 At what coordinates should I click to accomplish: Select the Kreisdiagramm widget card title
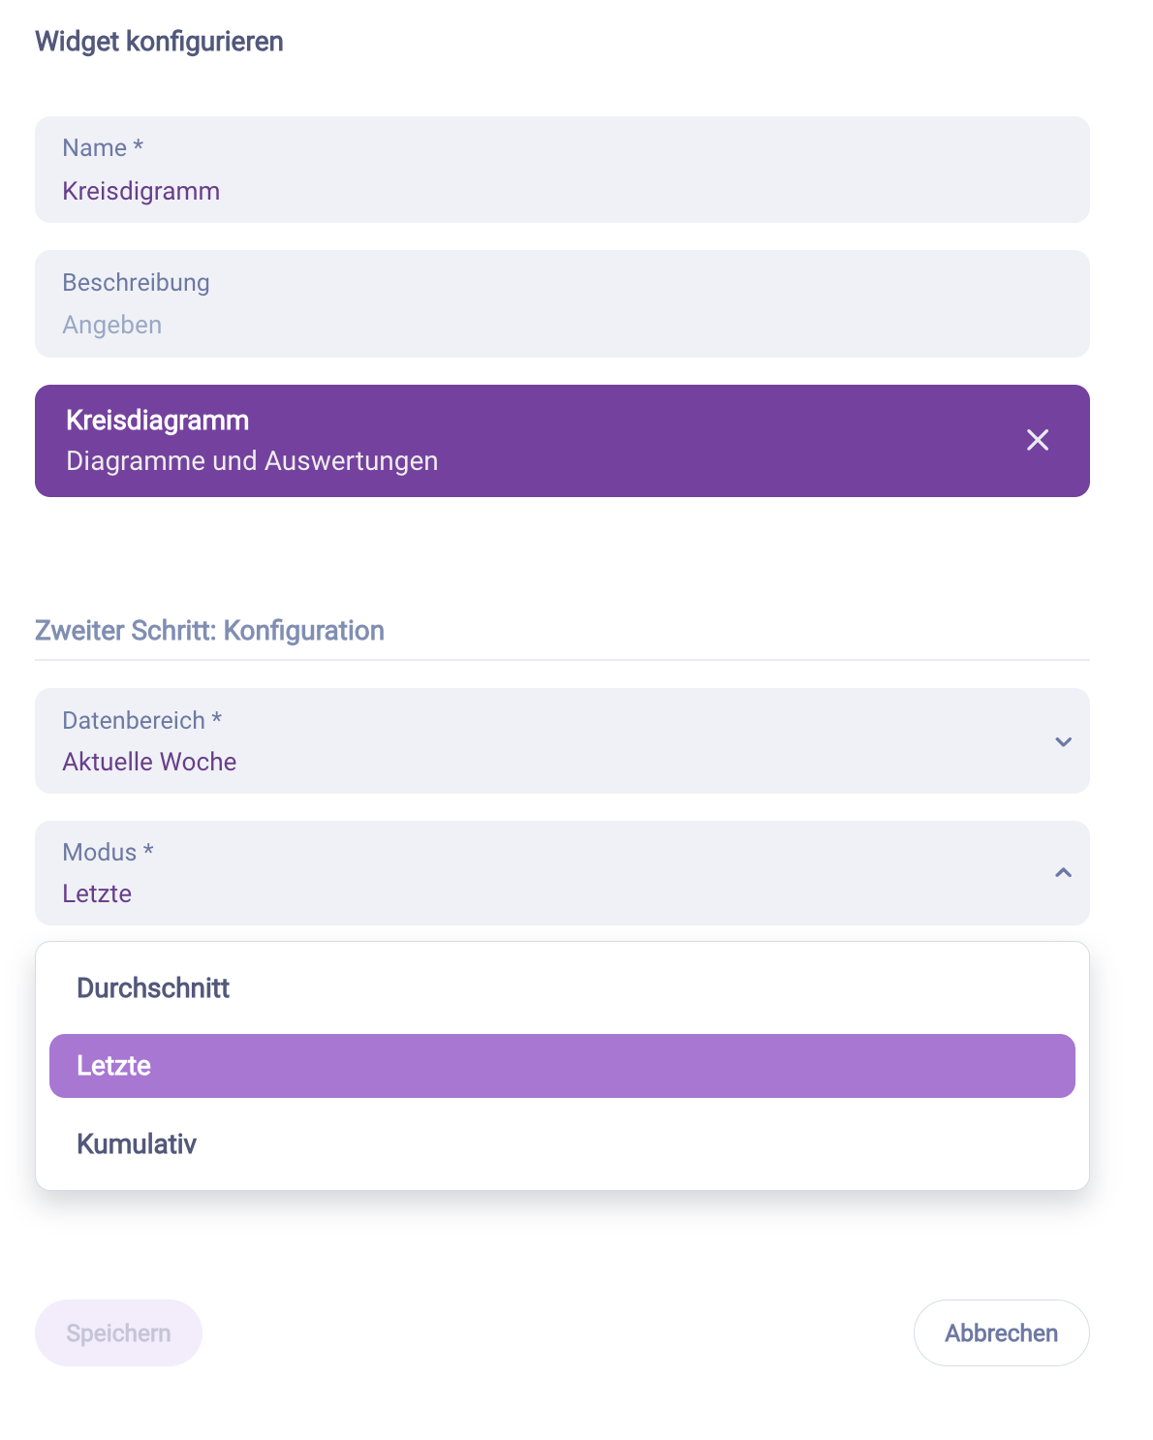pyautogui.click(x=157, y=421)
